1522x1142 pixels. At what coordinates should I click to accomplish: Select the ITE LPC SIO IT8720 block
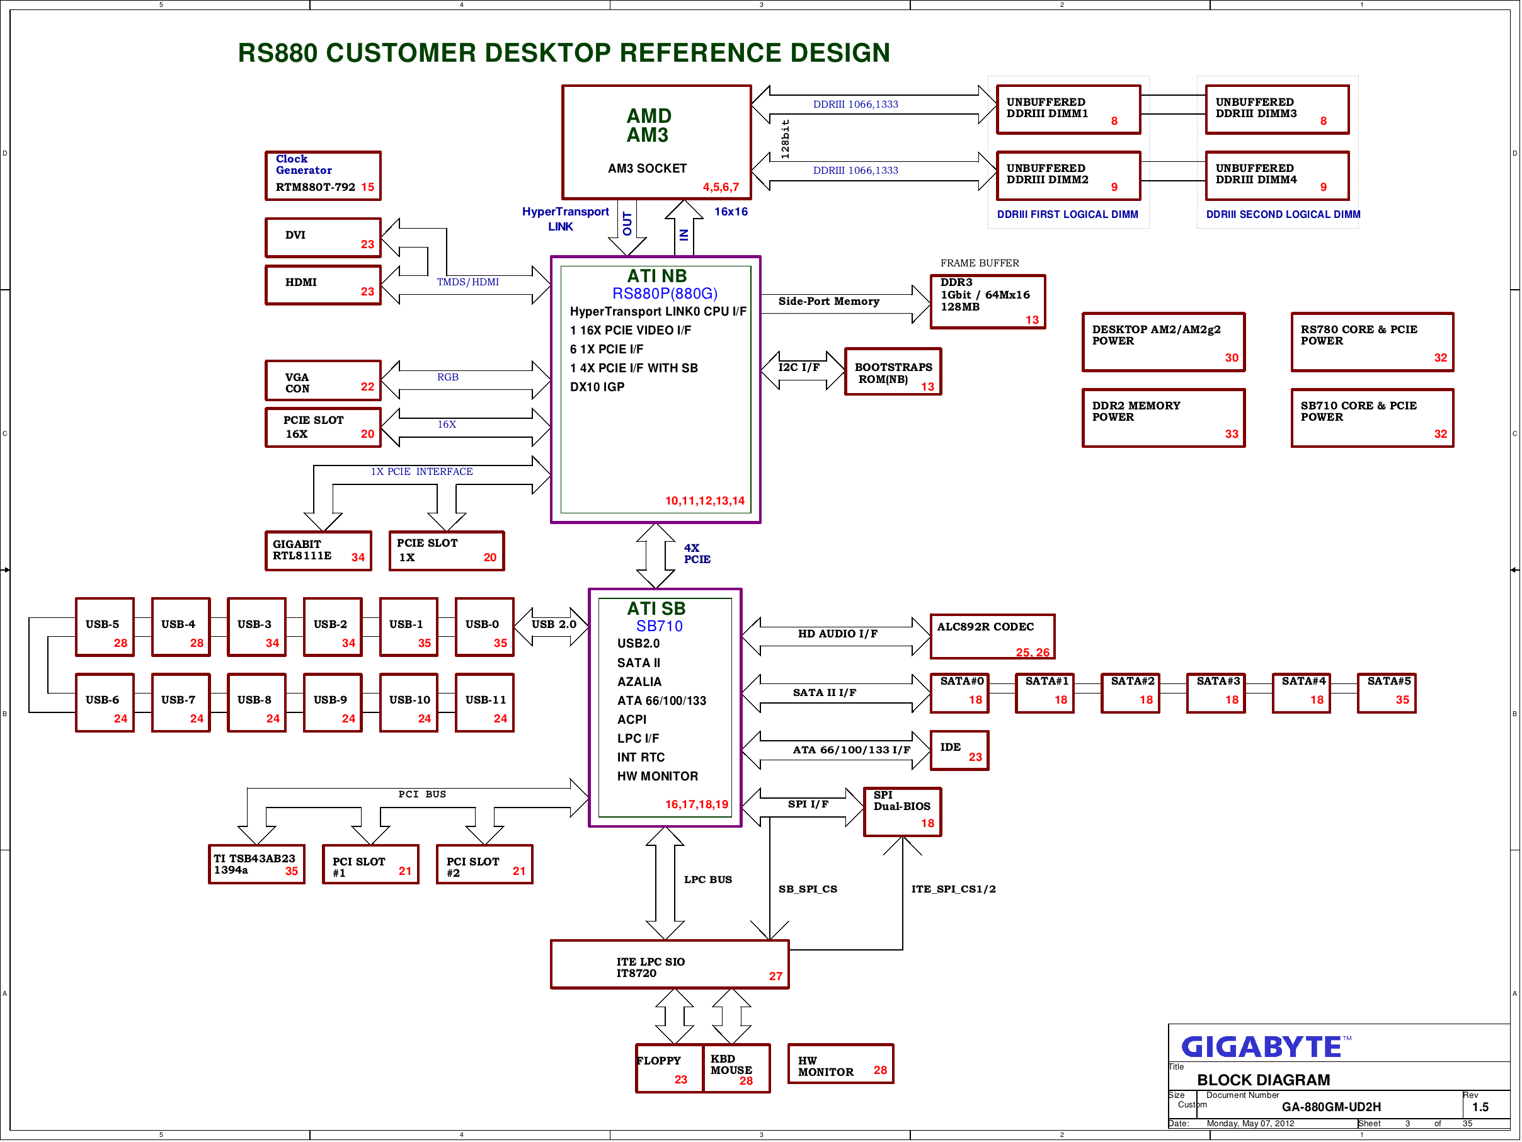pos(670,964)
